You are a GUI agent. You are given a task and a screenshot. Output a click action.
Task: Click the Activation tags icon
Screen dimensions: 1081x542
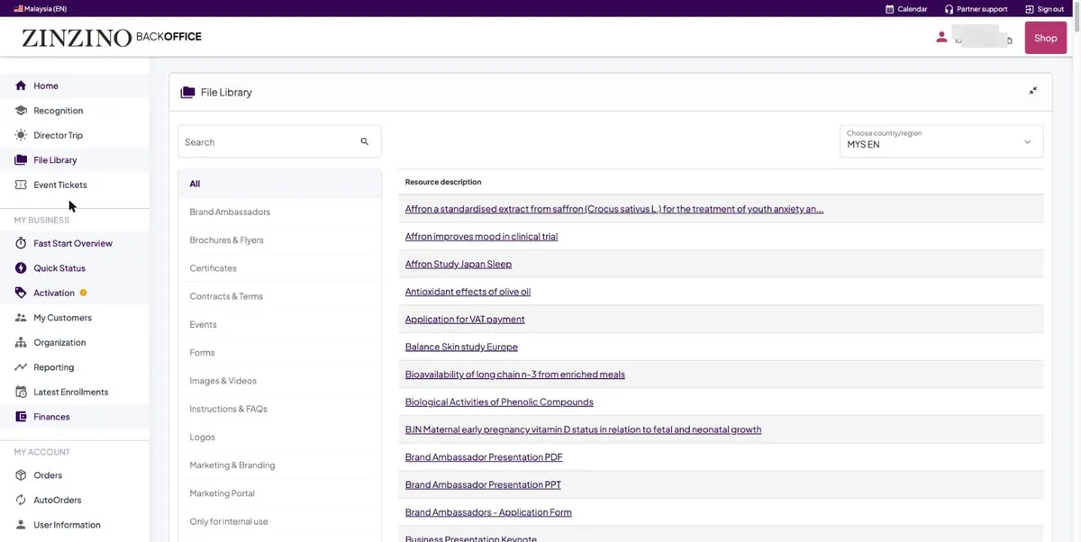point(21,293)
